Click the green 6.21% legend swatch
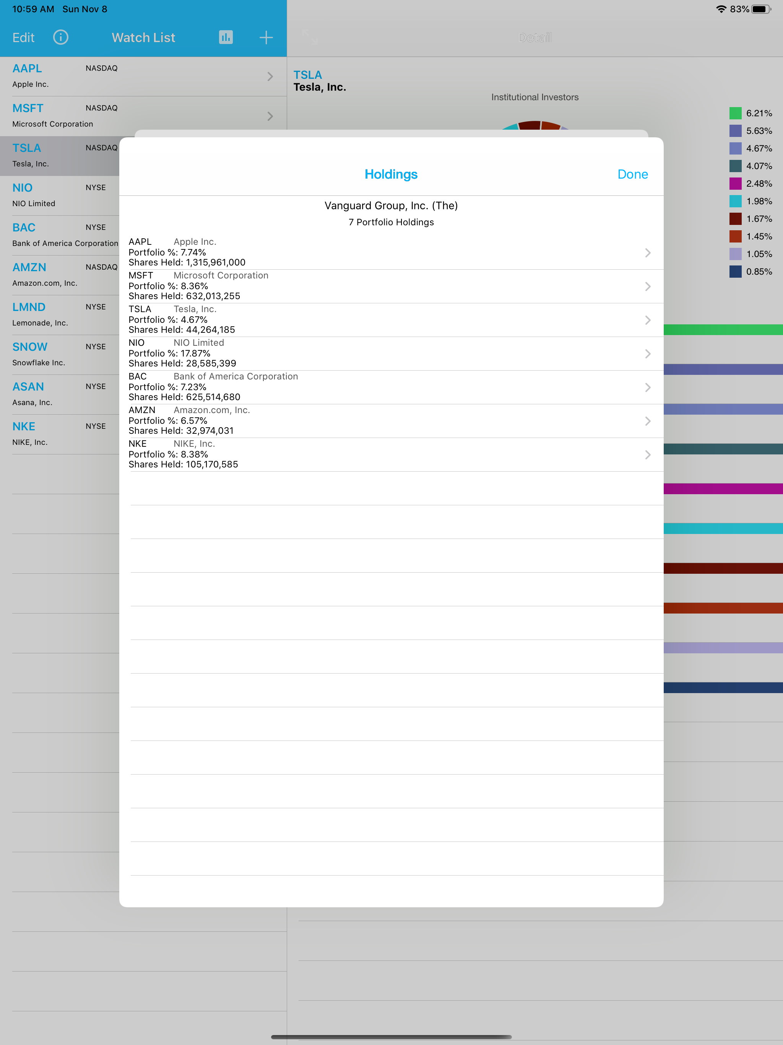This screenshot has width=783, height=1045. [x=735, y=113]
